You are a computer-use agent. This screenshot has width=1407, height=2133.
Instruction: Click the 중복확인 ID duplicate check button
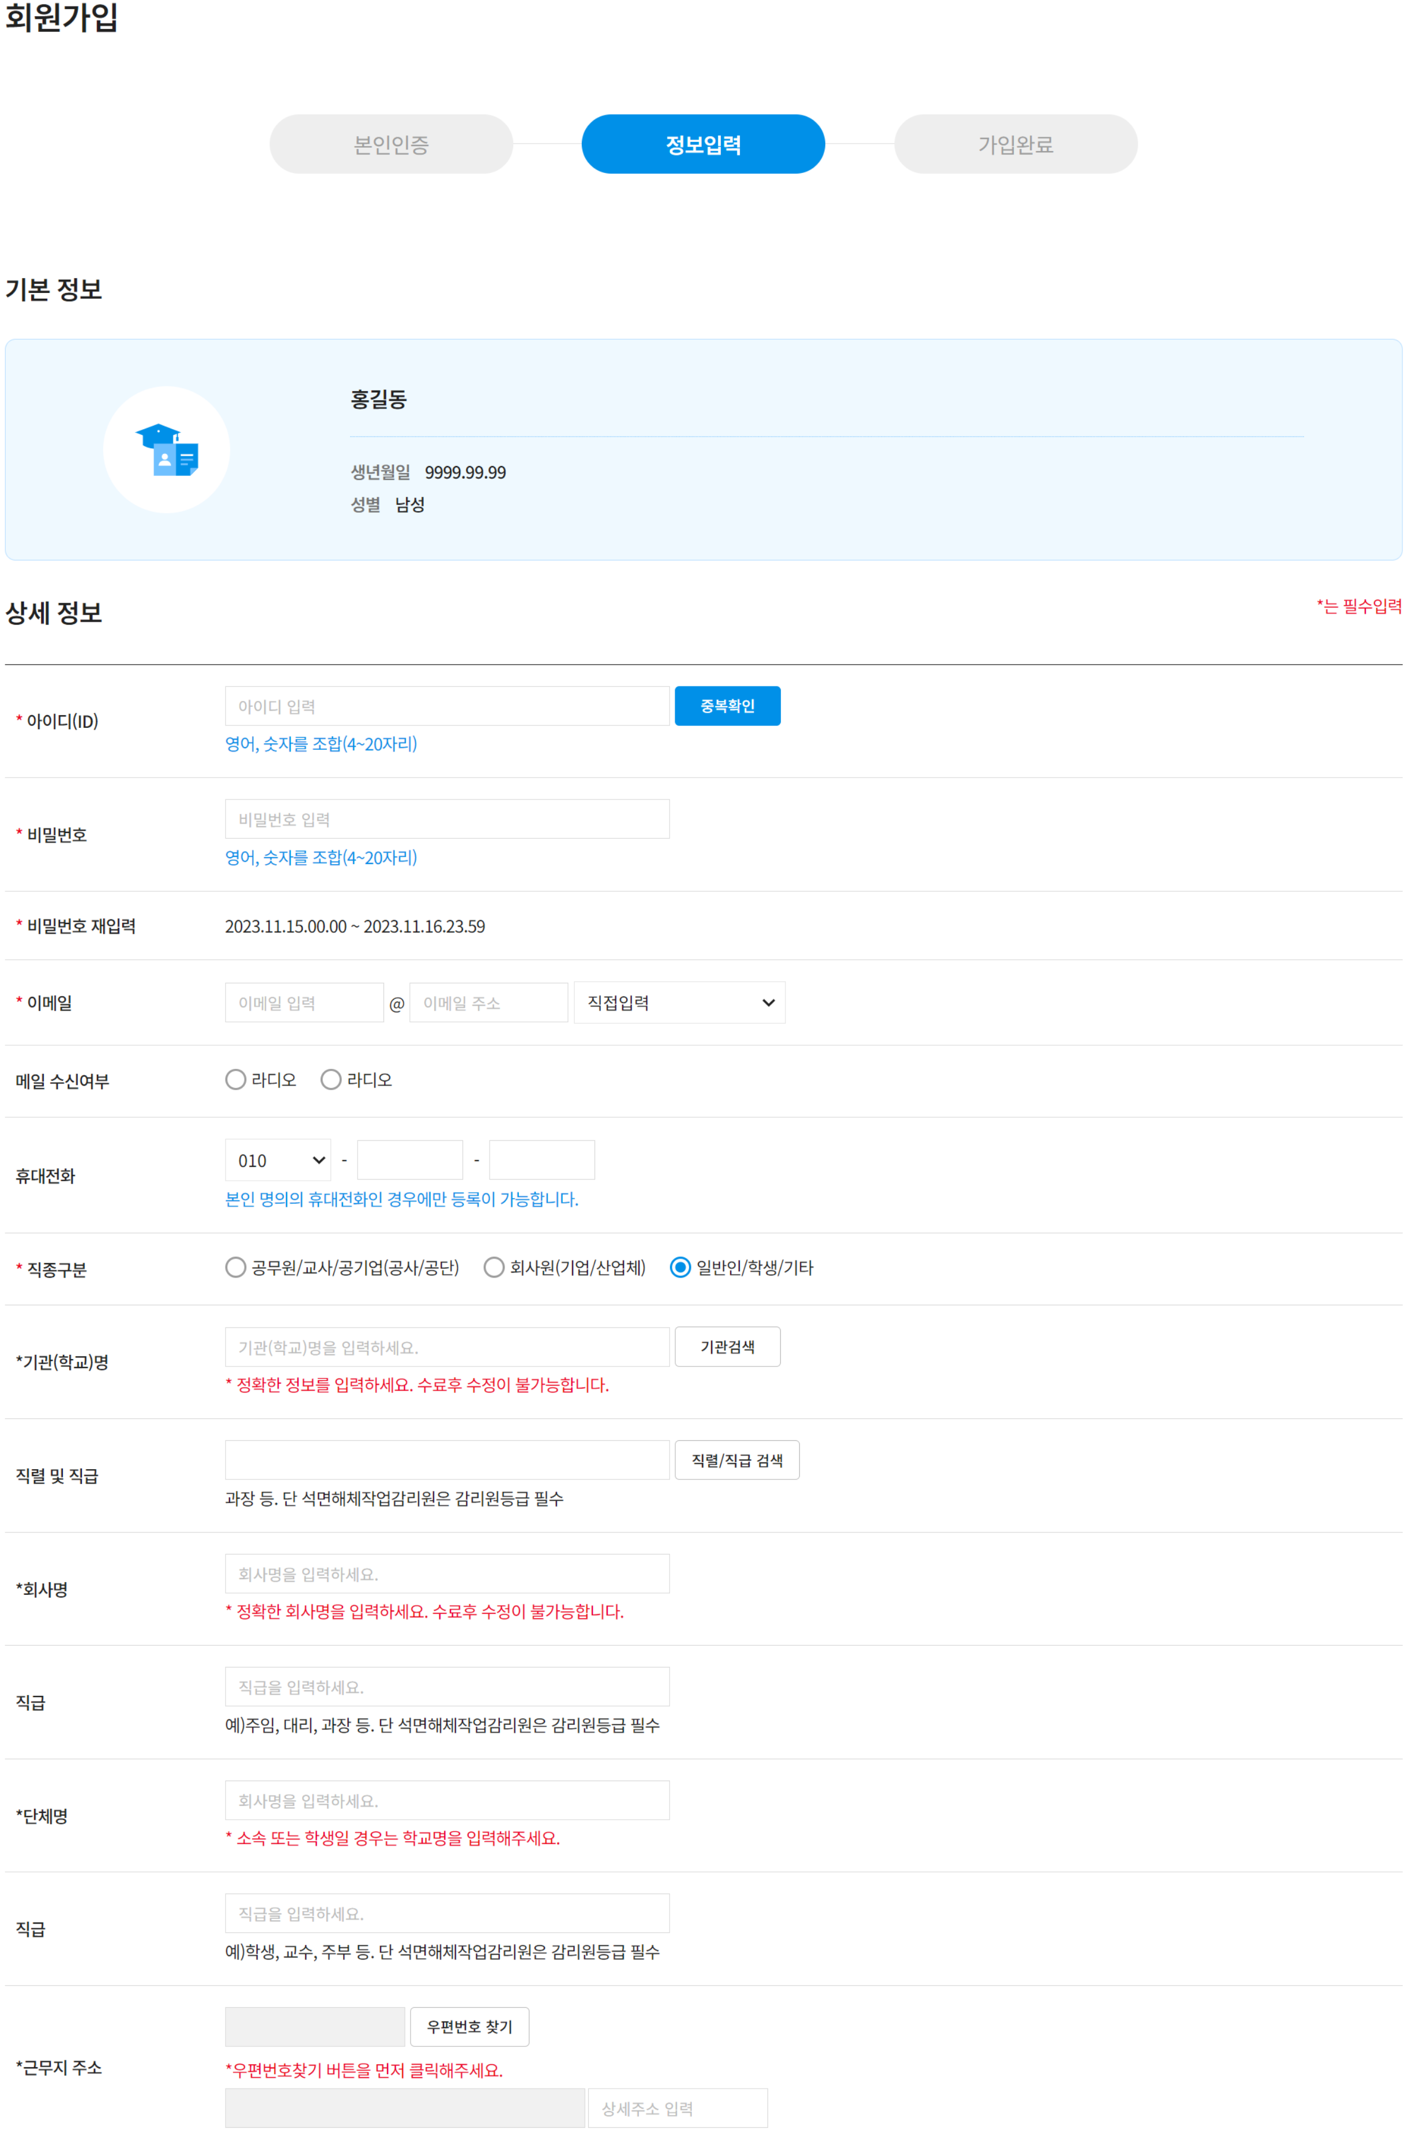point(727,705)
